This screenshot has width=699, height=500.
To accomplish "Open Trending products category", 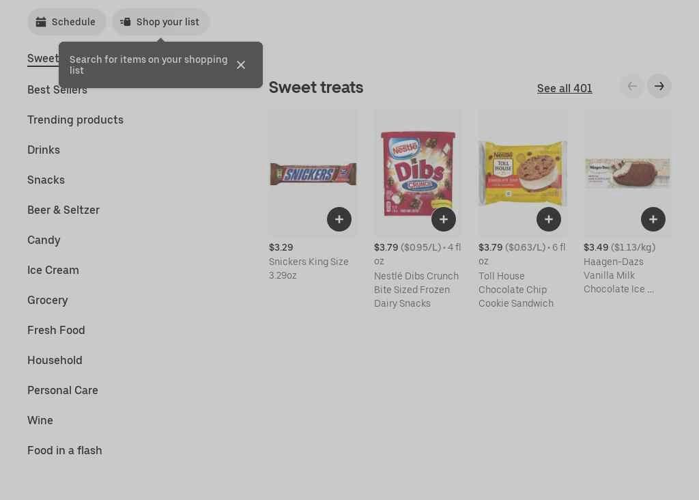I will (75, 120).
